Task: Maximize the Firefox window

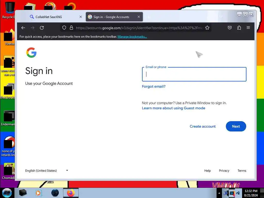Action: coord(245,14)
